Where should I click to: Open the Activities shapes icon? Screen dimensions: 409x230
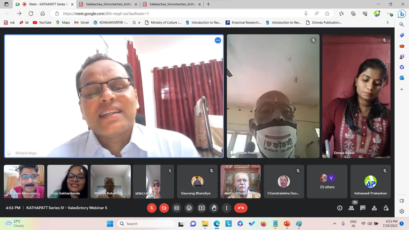374,208
